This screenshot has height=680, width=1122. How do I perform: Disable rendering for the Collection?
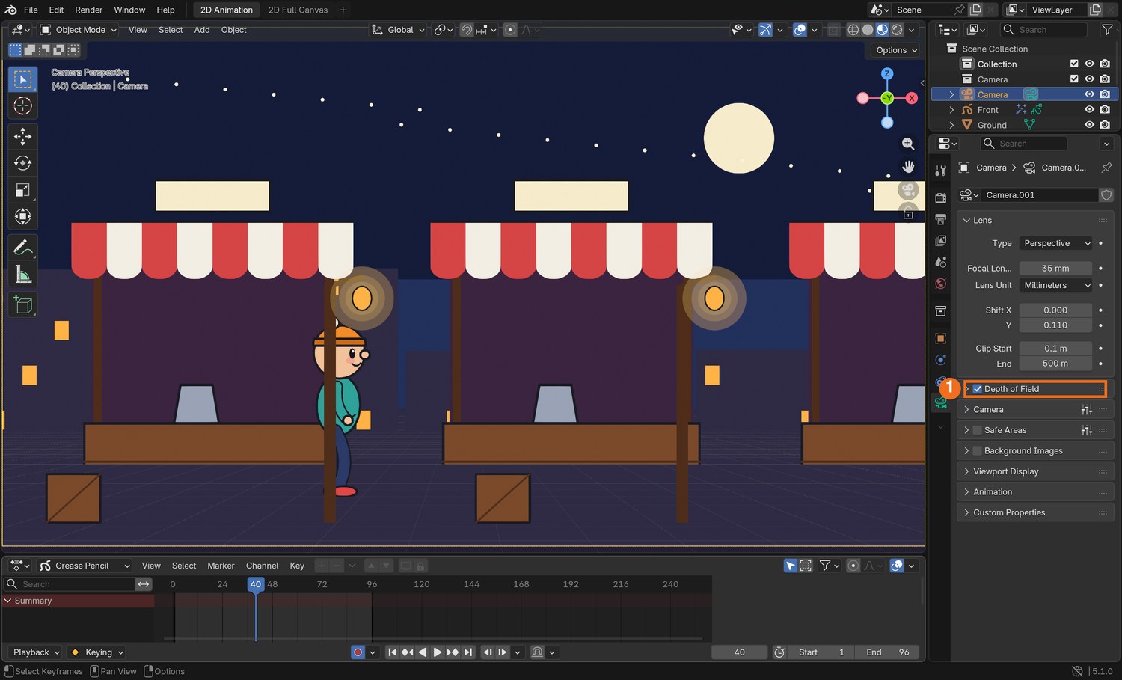pos(1105,64)
